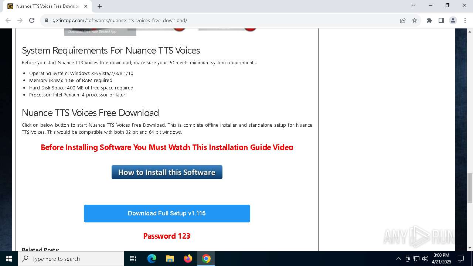Click the Password 123 text
The height and width of the screenshot is (266, 473).
pyautogui.click(x=167, y=236)
